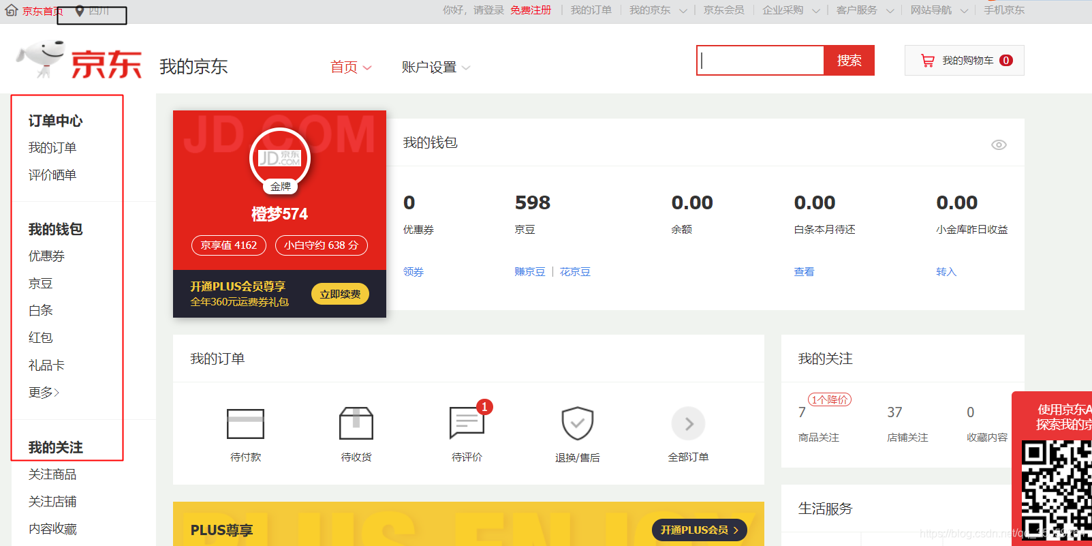The height and width of the screenshot is (546, 1092).
Task: Click the 京享值 4162 badge
Action: coord(229,245)
